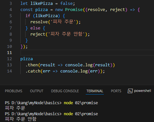Click 'console' on line 13
Image resolution: width=154 pixels, height=122 pixels.
click(74, 65)
